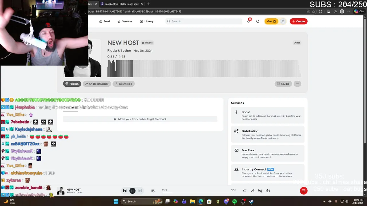Open the chat messages icon
The image size is (367, 206).
click(258, 21)
